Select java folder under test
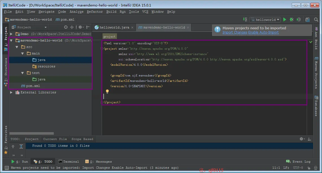 pos(39,79)
